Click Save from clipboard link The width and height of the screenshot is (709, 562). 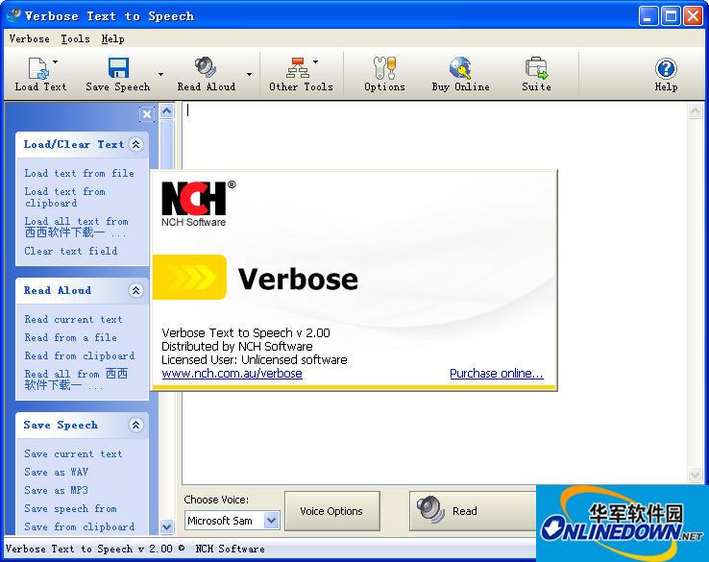(x=79, y=526)
